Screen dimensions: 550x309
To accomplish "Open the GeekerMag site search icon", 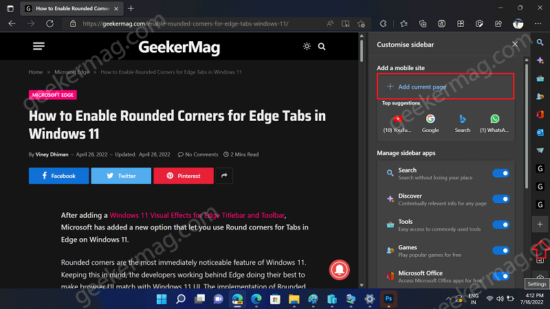I will [x=322, y=46].
